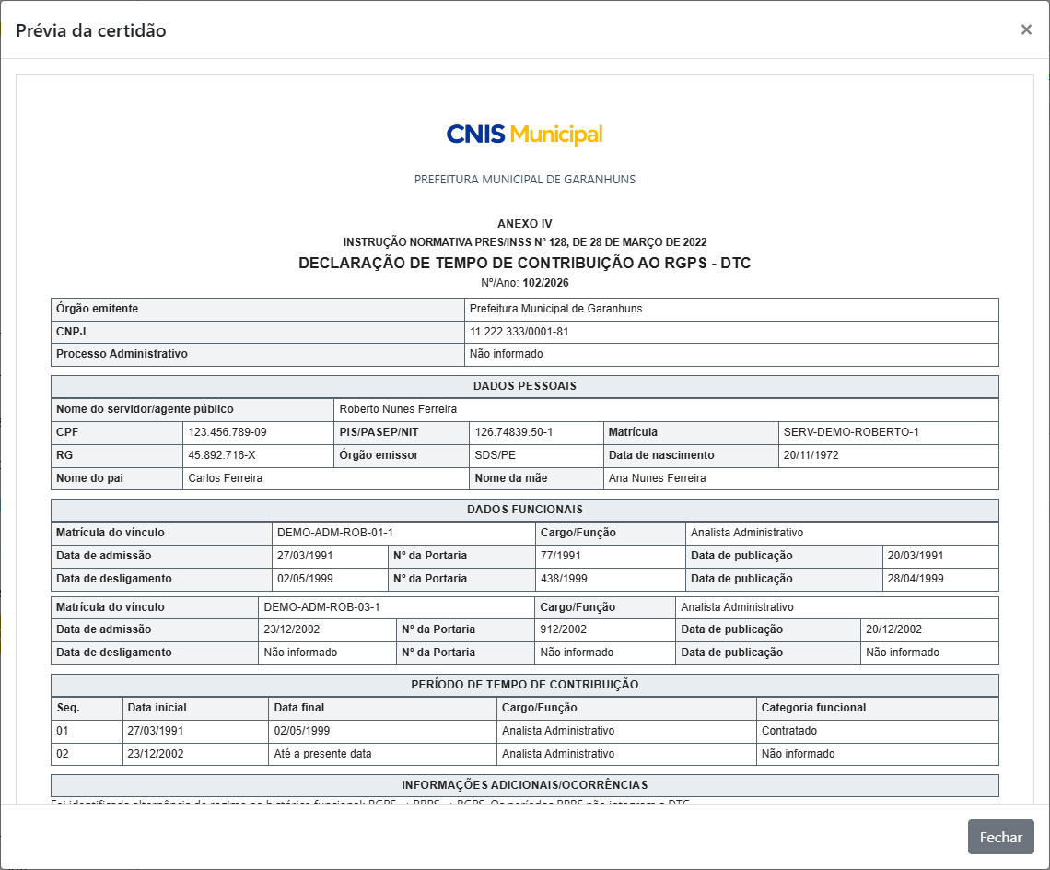This screenshot has height=870, width=1050.
Task: Click the document number 102/2026
Action: 545,283
